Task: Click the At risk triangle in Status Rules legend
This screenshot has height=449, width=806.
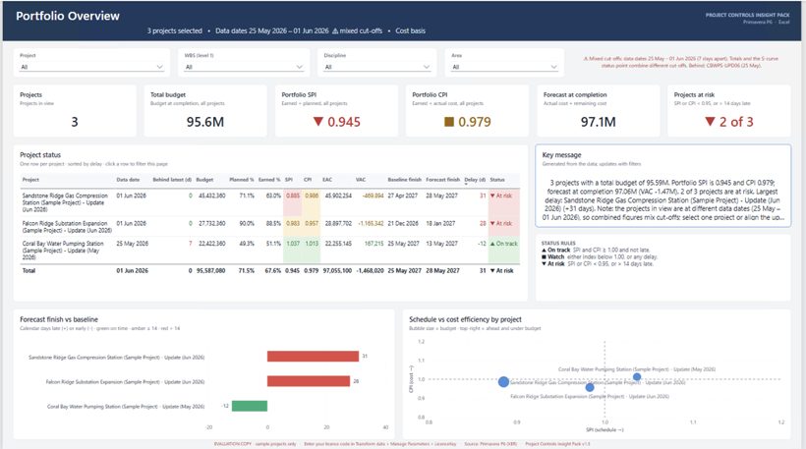Action: click(x=544, y=263)
